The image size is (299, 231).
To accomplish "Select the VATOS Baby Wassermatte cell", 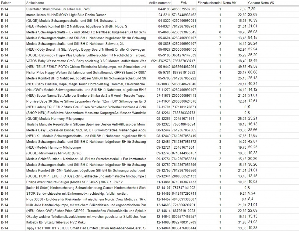I will (86, 61).
